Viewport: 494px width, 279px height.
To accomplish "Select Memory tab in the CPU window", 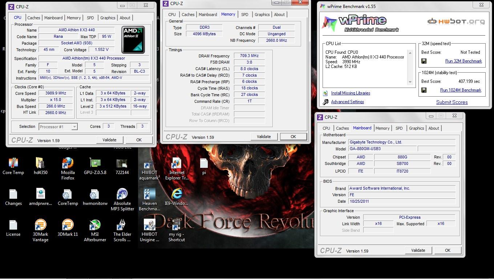I will coord(74,17).
